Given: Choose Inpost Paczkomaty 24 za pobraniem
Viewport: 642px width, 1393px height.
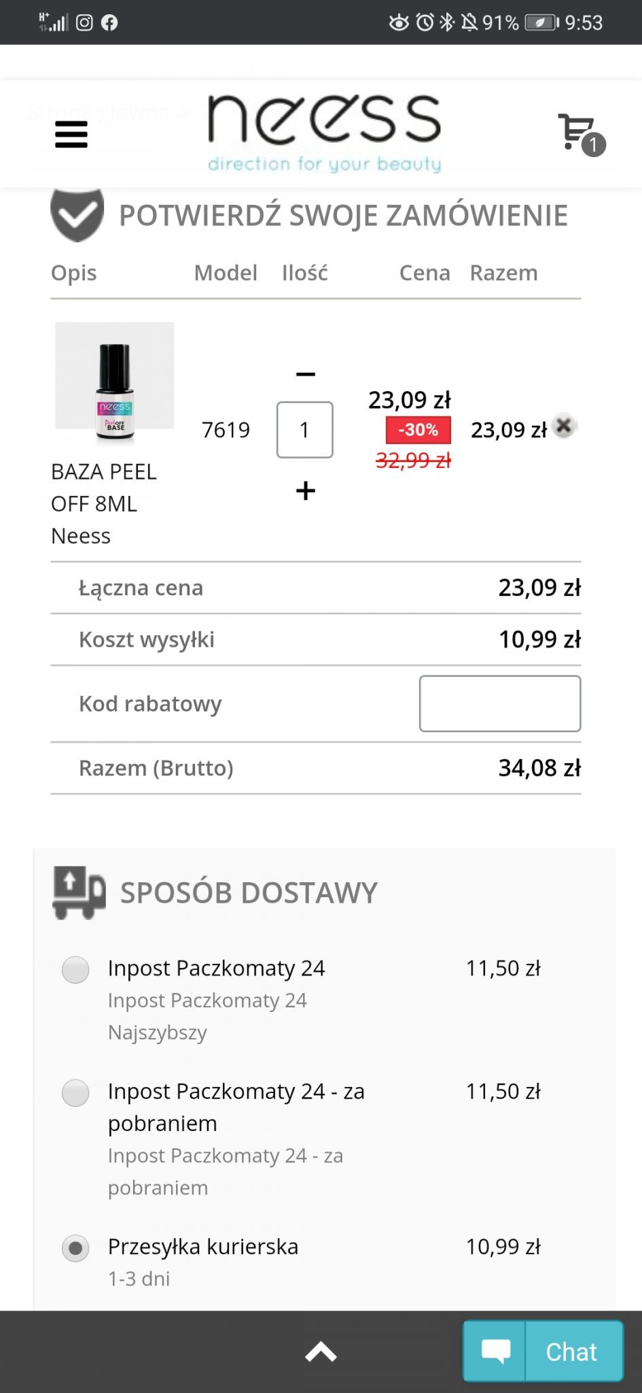Looking at the screenshot, I should [75, 1092].
